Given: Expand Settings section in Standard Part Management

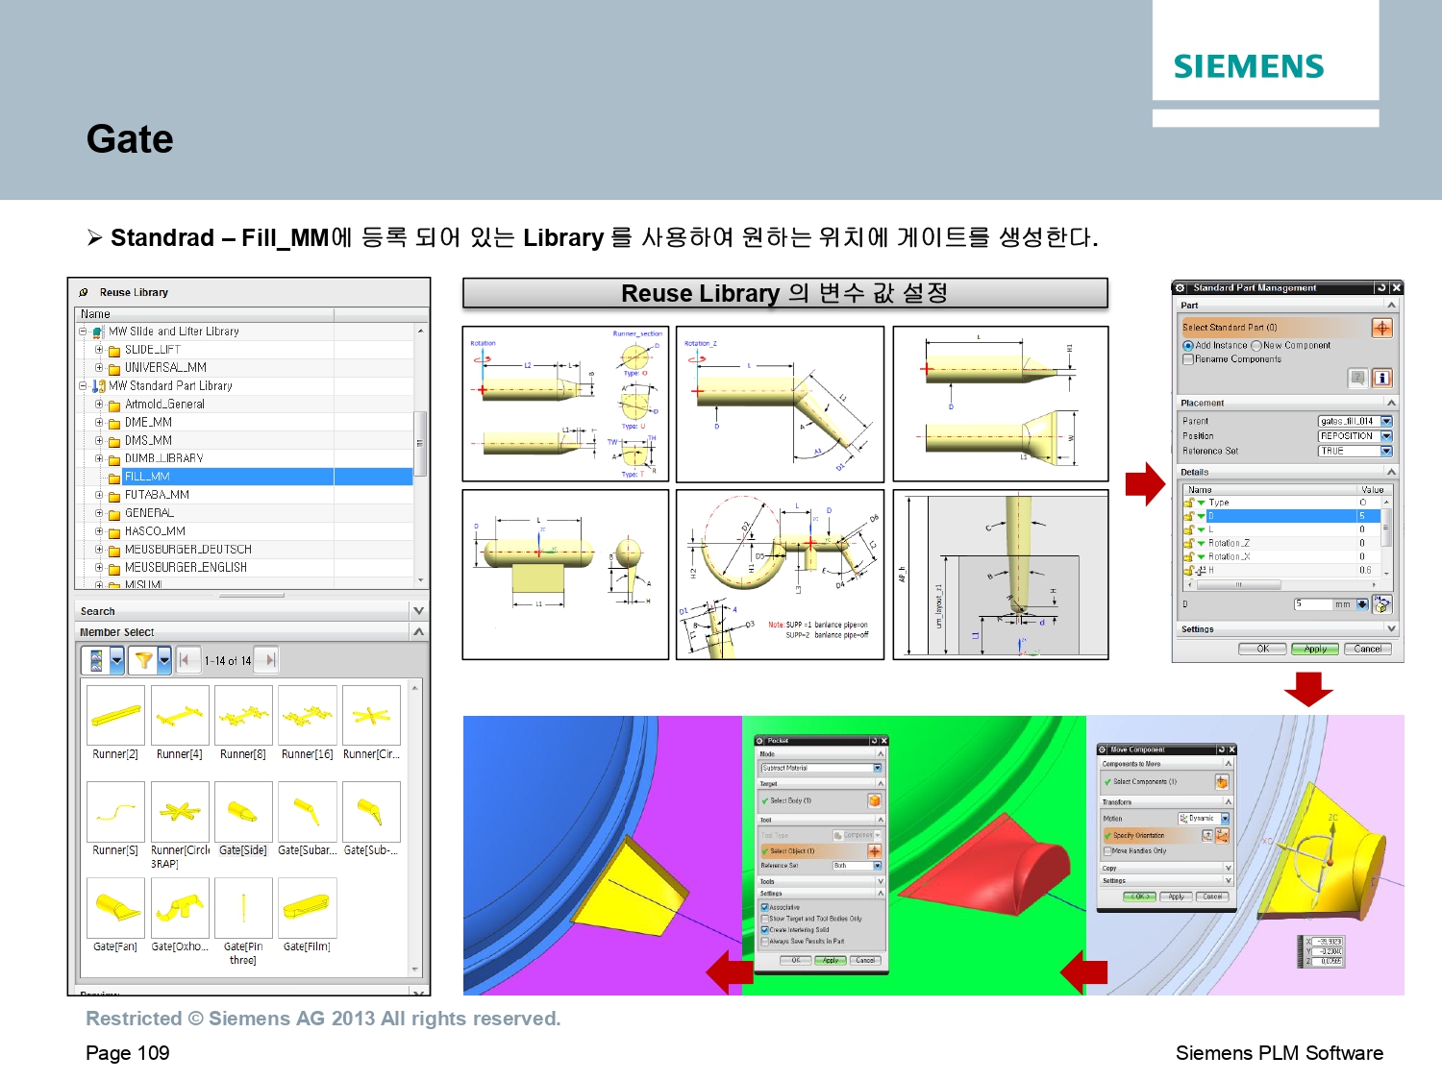Looking at the screenshot, I should [1391, 629].
